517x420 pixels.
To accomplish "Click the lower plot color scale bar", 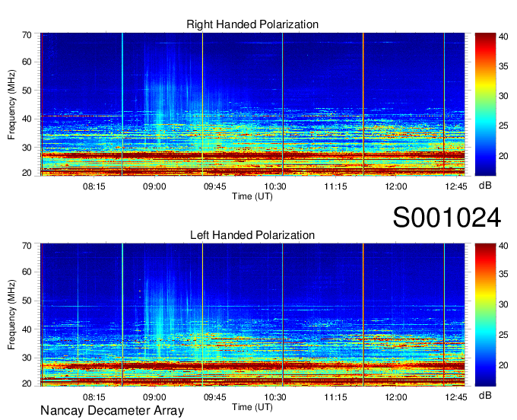I will [x=485, y=315].
